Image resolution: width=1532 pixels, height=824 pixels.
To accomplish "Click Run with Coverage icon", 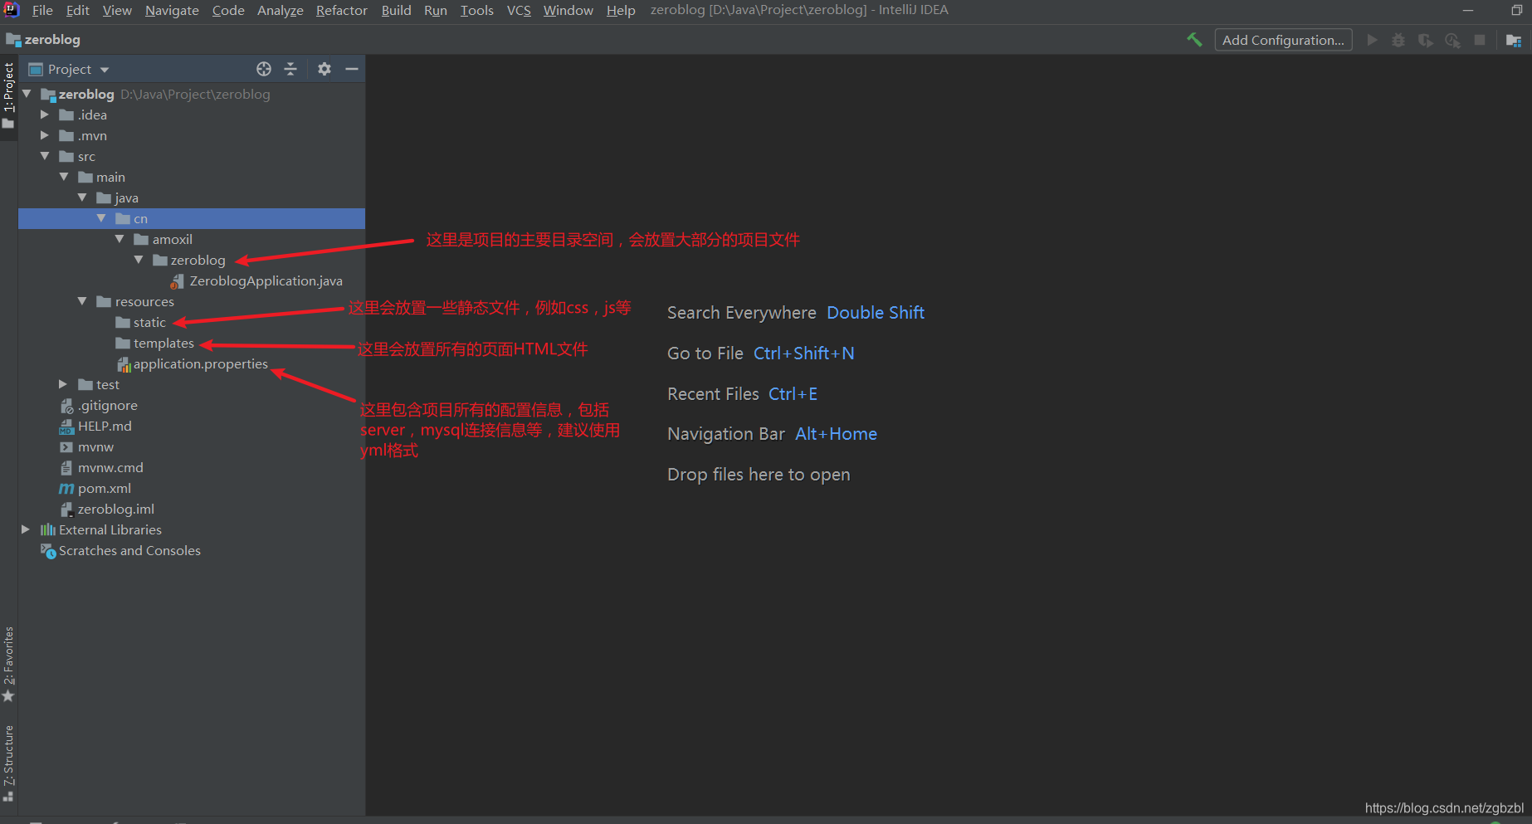I will [x=1425, y=40].
